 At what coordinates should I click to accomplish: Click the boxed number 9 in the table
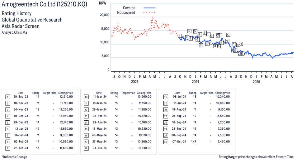7,148
